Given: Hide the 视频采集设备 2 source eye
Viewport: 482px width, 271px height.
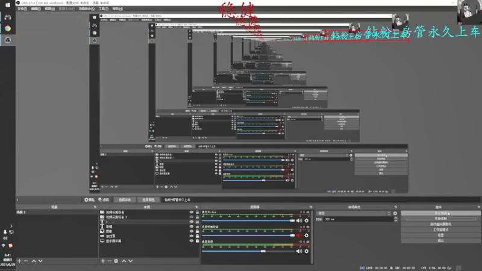Looking at the screenshot, I should pos(192,217).
